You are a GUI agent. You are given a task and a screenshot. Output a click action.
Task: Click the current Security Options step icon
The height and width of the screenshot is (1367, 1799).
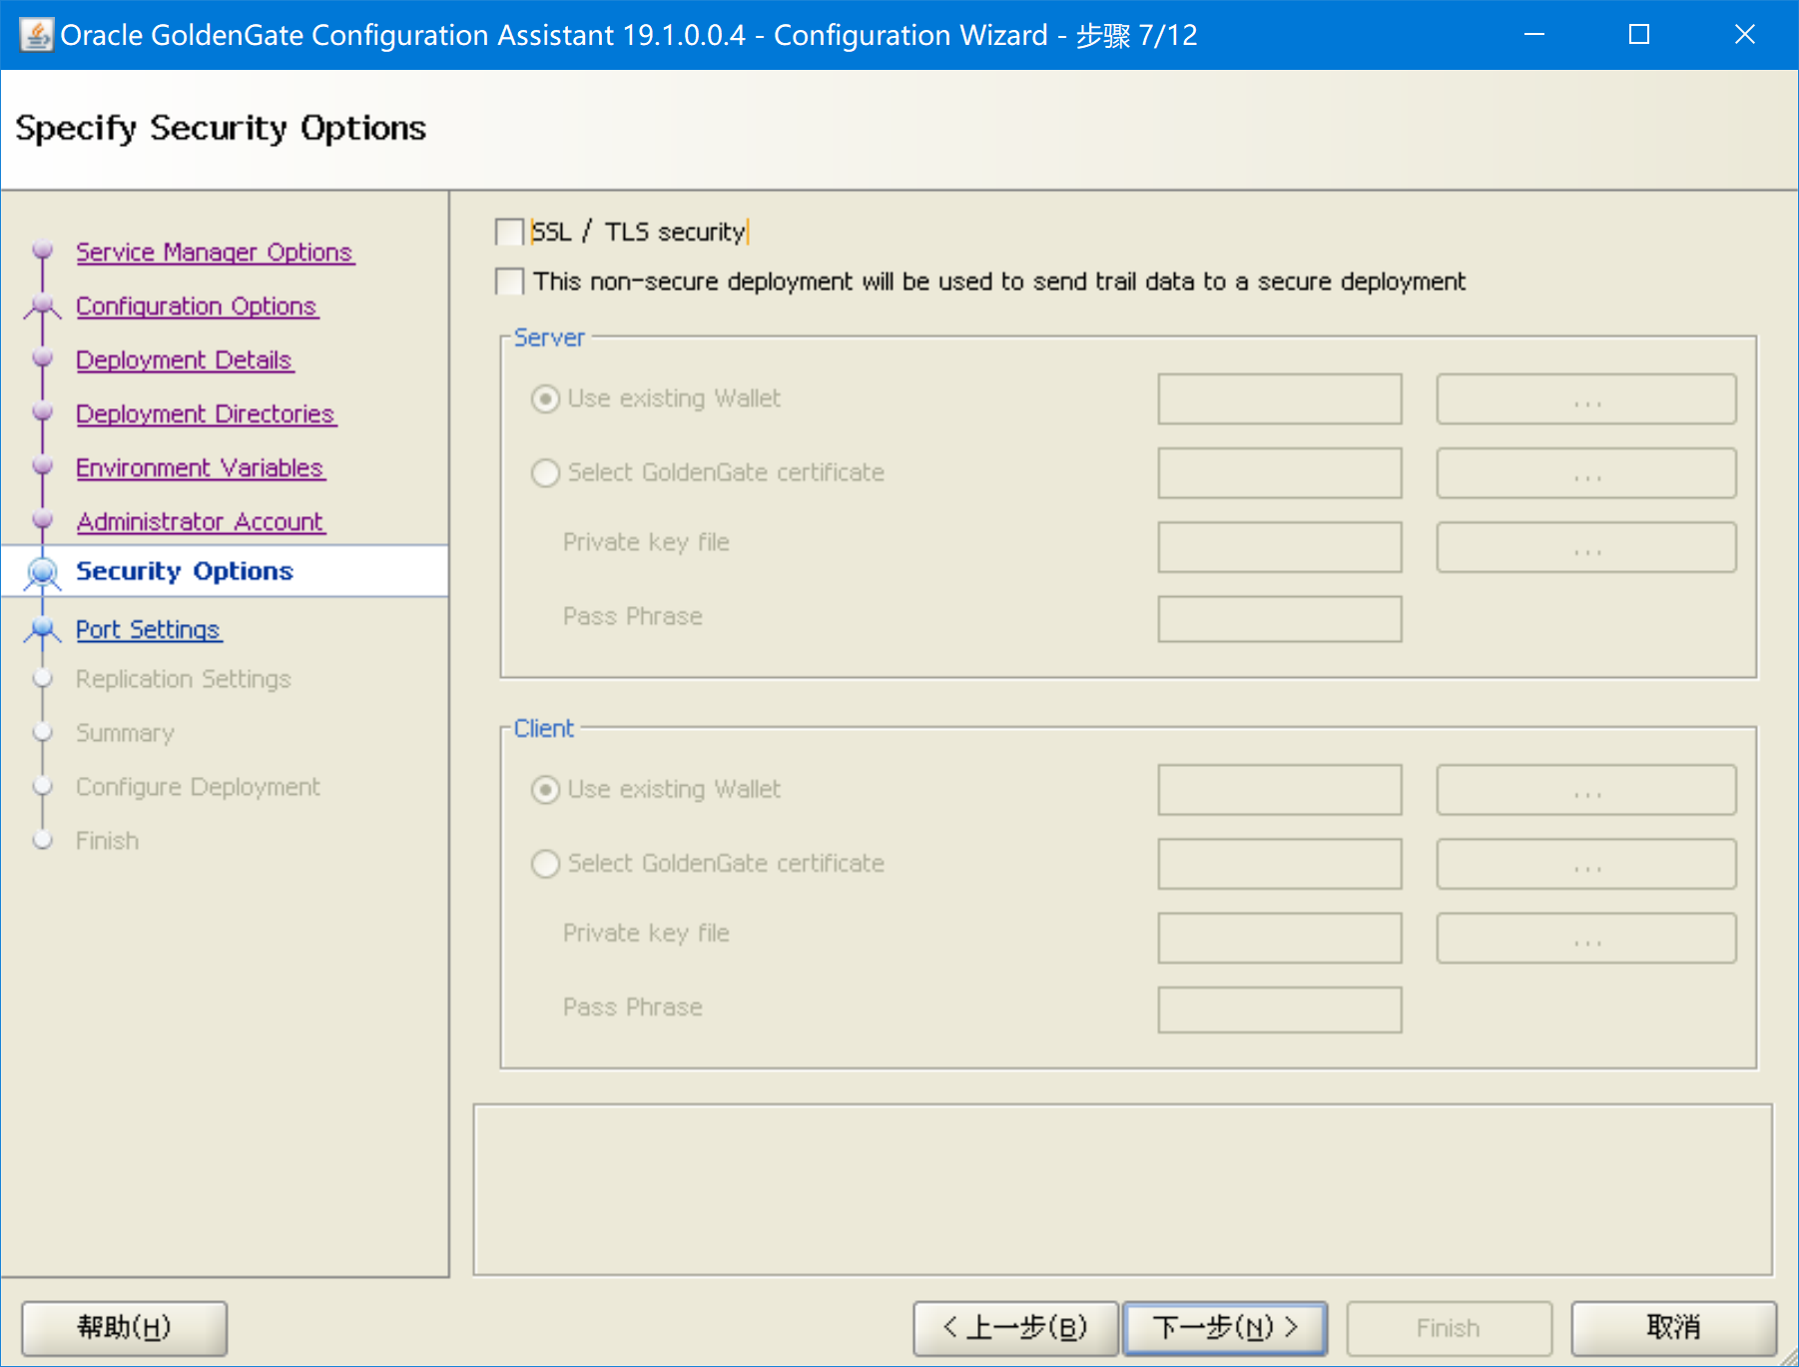42,572
